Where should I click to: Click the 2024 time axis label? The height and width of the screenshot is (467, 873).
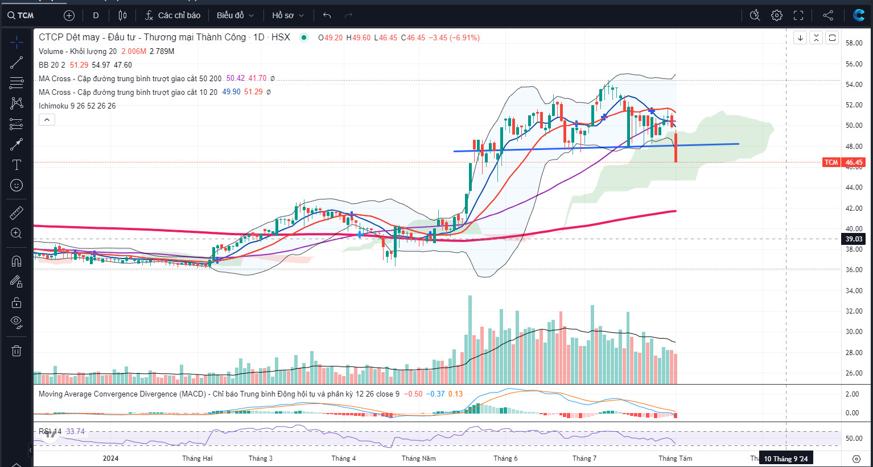(111, 458)
